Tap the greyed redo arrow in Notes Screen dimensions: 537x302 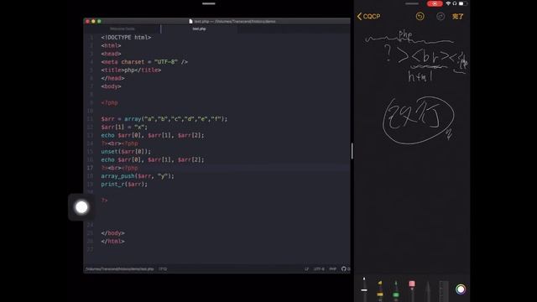coord(441,17)
